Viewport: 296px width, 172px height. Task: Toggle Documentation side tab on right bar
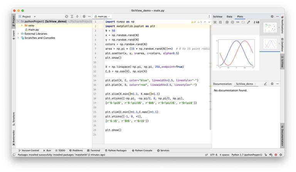(282, 135)
